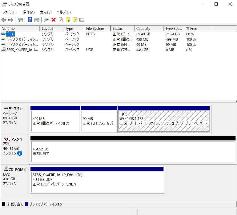Select the 464.52 GB unallocated space block
Screen dimensions: 237x215
[x=133, y=149]
